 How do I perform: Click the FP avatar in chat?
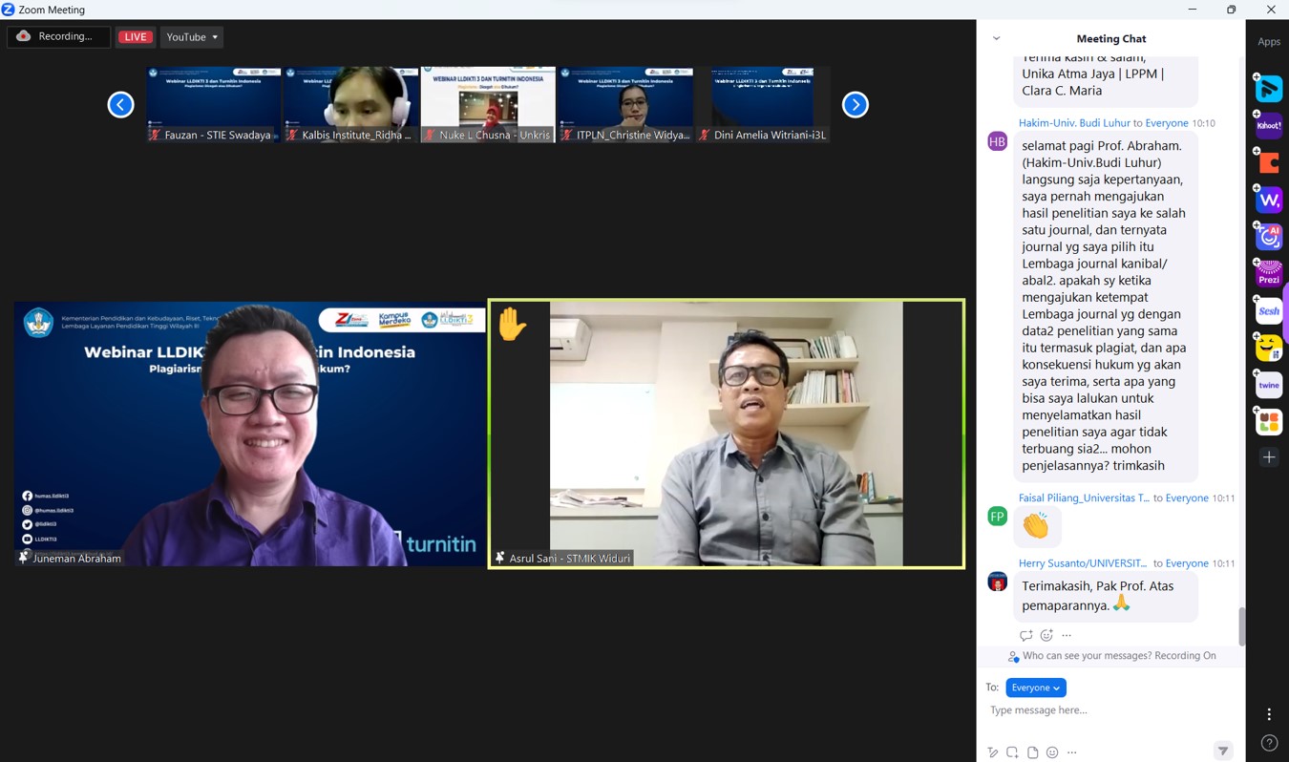point(997,516)
